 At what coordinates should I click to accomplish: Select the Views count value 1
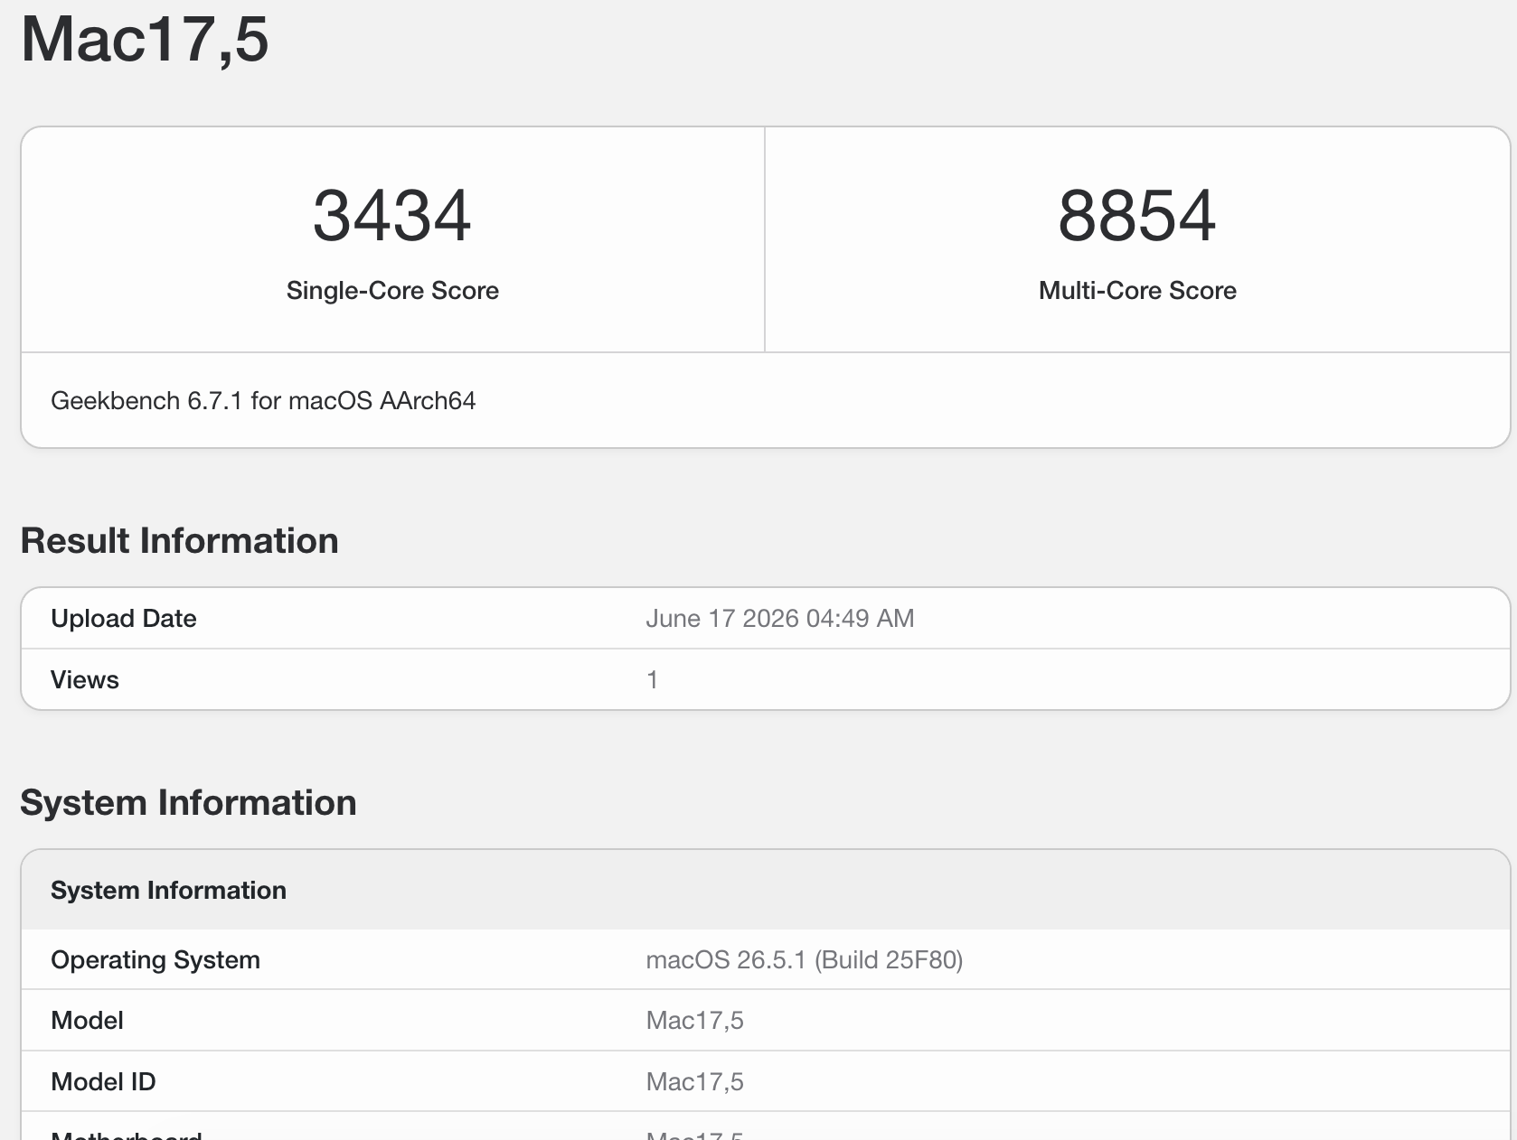(x=652, y=680)
